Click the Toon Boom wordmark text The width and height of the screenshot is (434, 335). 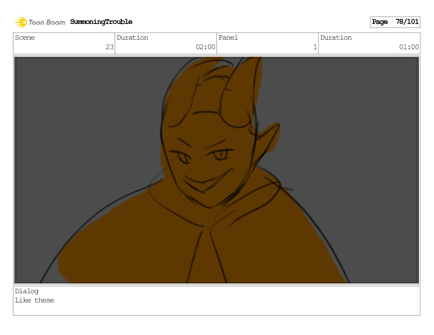47,23
